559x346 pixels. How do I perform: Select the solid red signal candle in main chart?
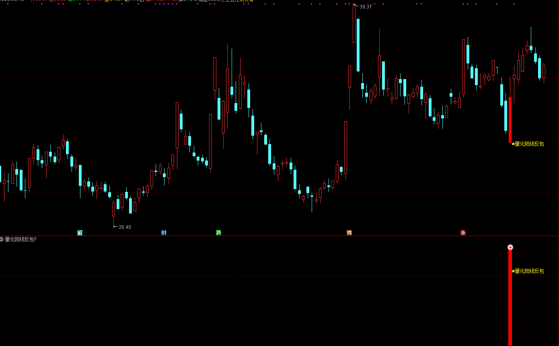click(x=510, y=120)
